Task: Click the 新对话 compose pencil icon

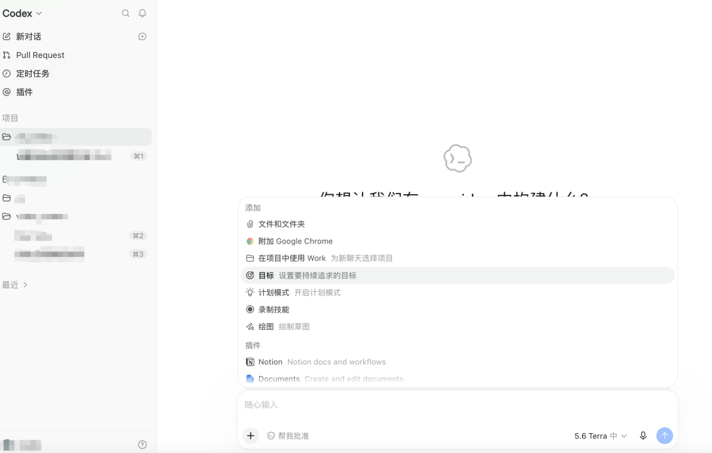Action: point(7,36)
